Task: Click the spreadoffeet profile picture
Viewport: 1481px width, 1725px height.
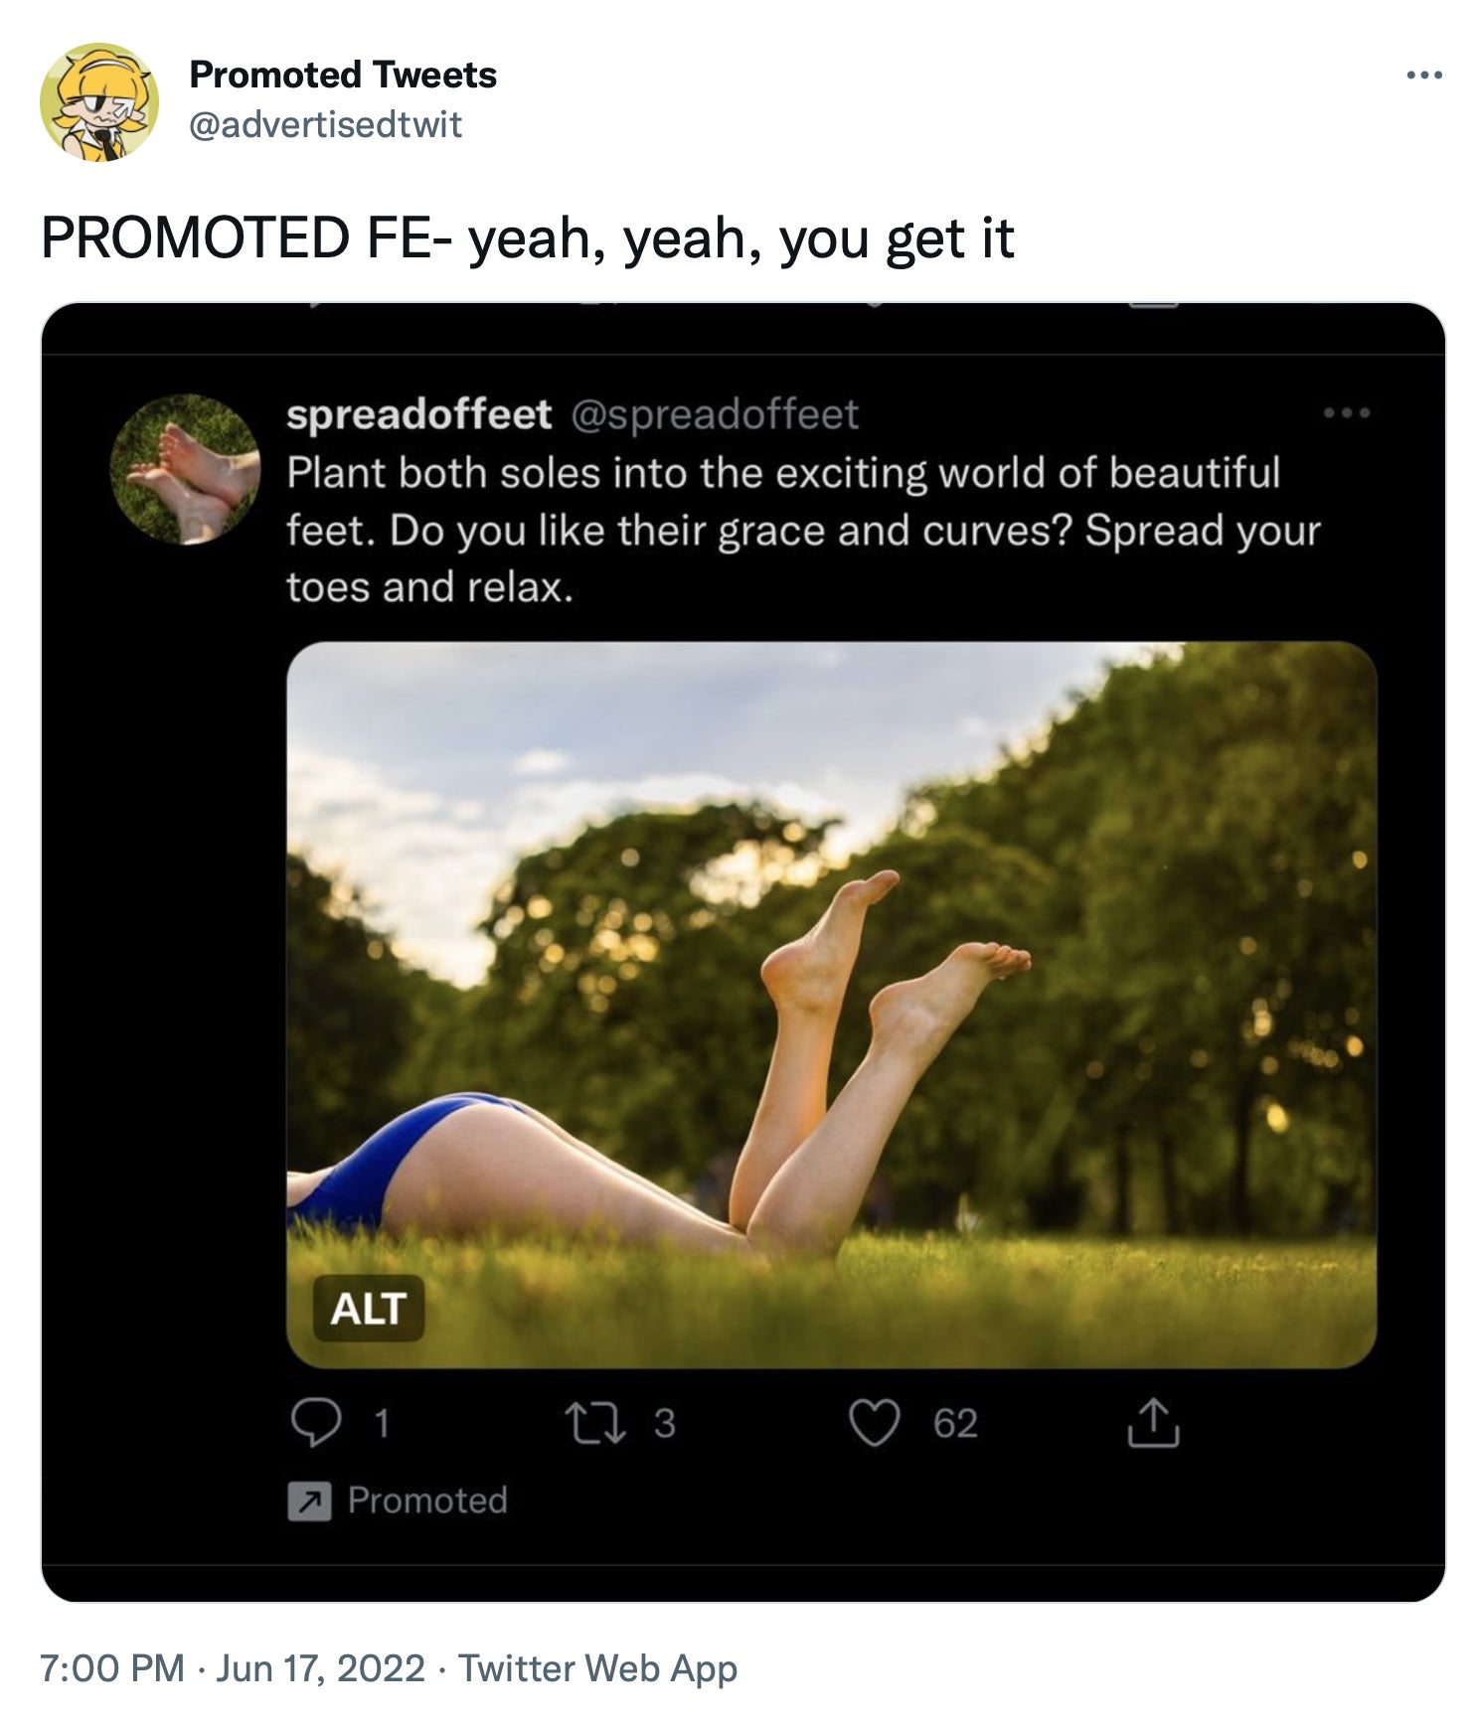Action: tap(185, 470)
